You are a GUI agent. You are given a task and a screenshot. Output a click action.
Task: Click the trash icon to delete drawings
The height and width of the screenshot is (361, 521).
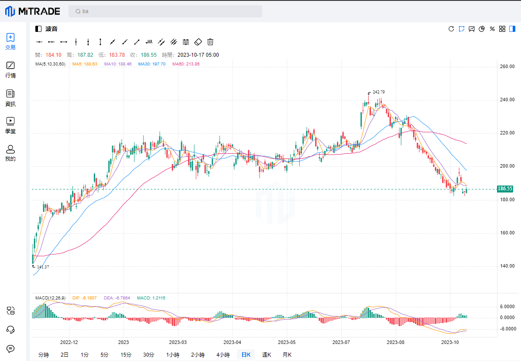(210, 42)
